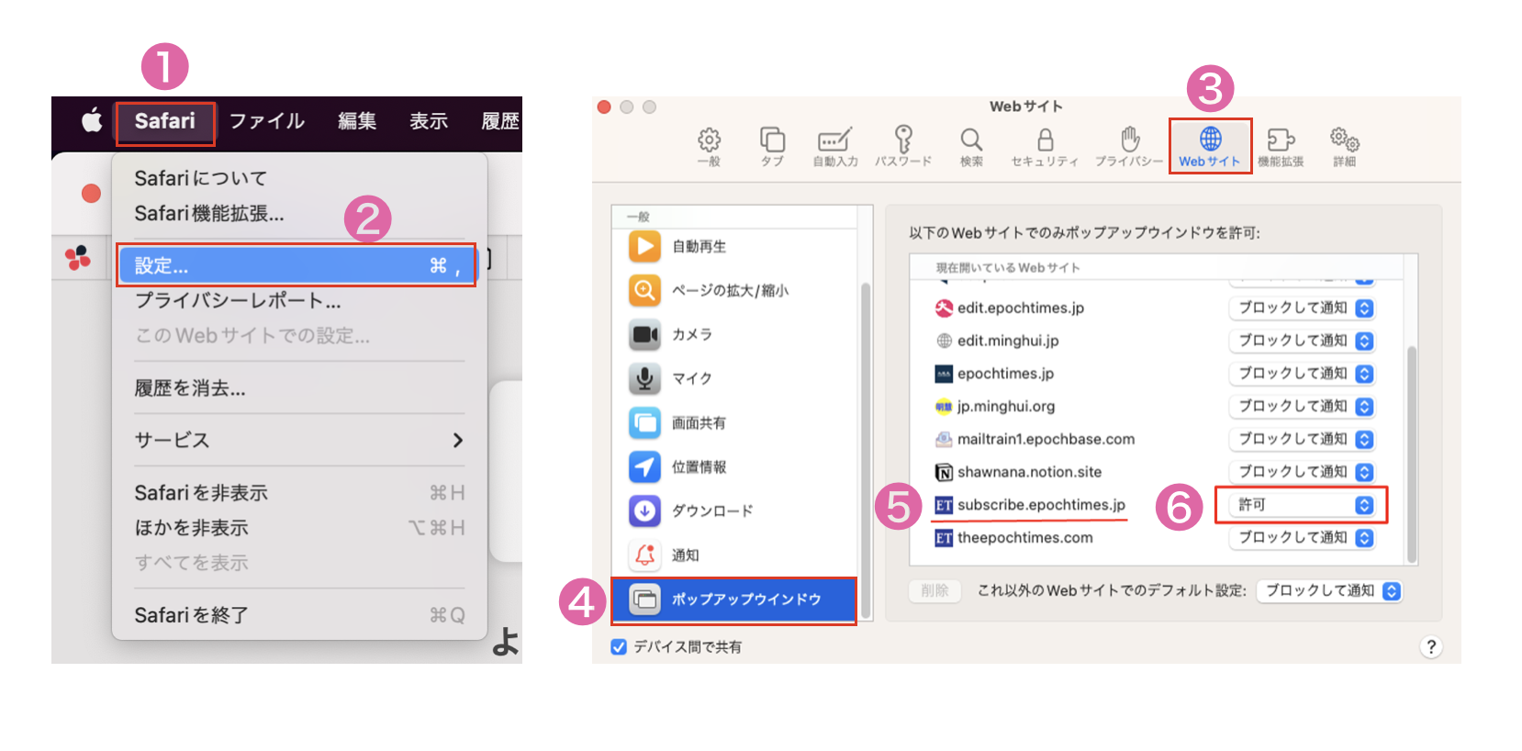Viewport: 1522px width, 751px height.
Task: Select ポップアップウインドウ in the sidebar
Action: 734,600
